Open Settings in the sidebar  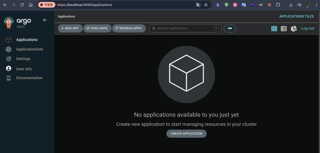click(23, 59)
